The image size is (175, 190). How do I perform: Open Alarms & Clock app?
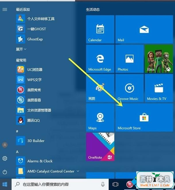click(34, 161)
